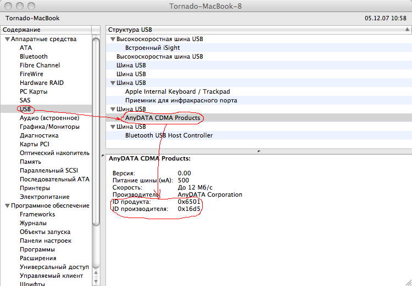This screenshot has width=412, height=286.
Task: Collapse the first Высокоскоростная шина USB triangle
Action: 113,39
